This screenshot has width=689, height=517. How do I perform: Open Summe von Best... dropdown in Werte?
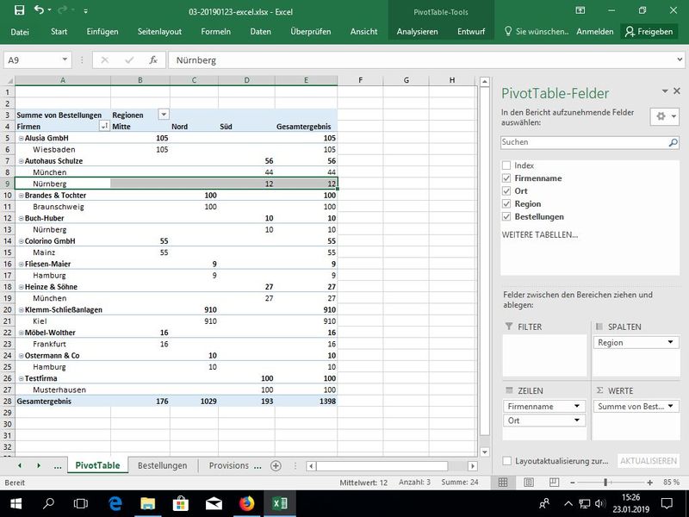coord(671,406)
